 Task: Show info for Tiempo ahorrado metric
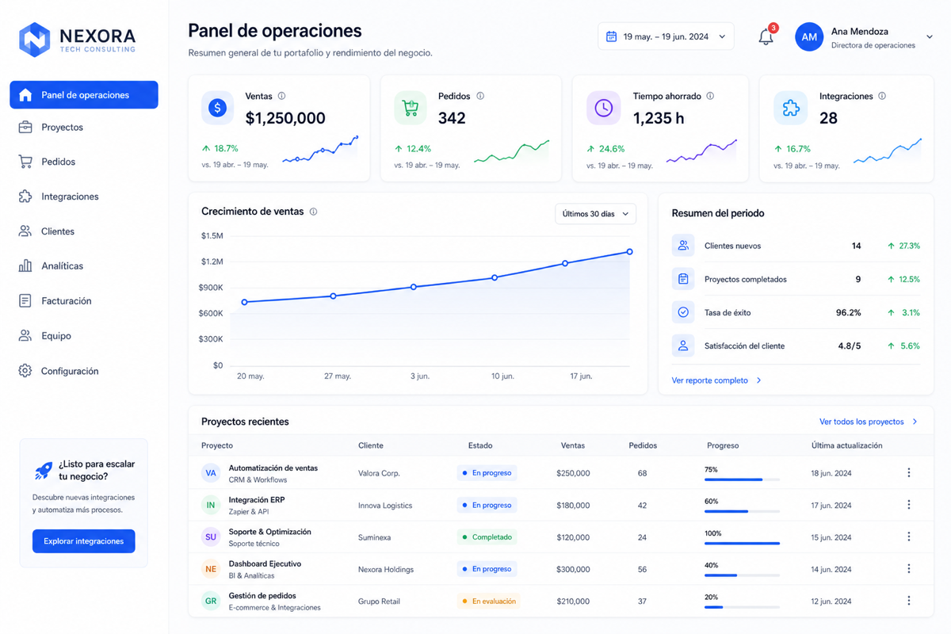point(710,96)
